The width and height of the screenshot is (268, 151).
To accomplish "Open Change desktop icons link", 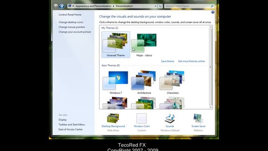I will point(71,22).
